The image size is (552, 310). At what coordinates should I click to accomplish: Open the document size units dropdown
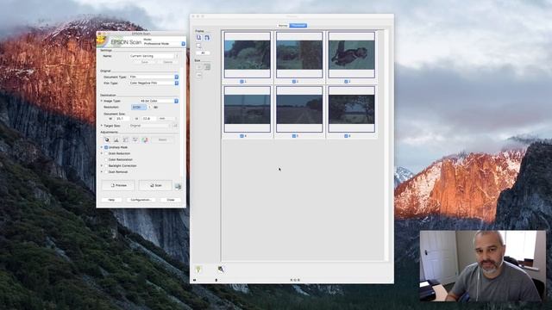166,119
